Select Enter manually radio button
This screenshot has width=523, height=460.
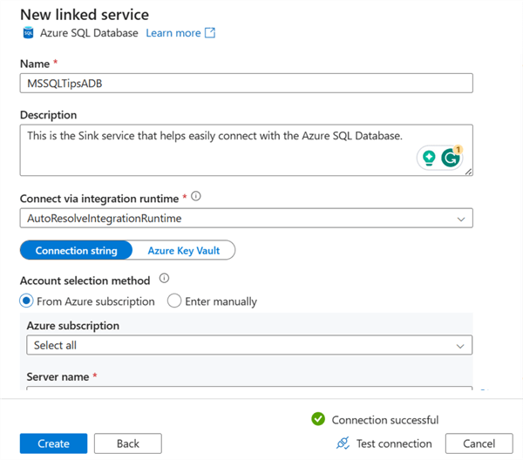click(174, 301)
